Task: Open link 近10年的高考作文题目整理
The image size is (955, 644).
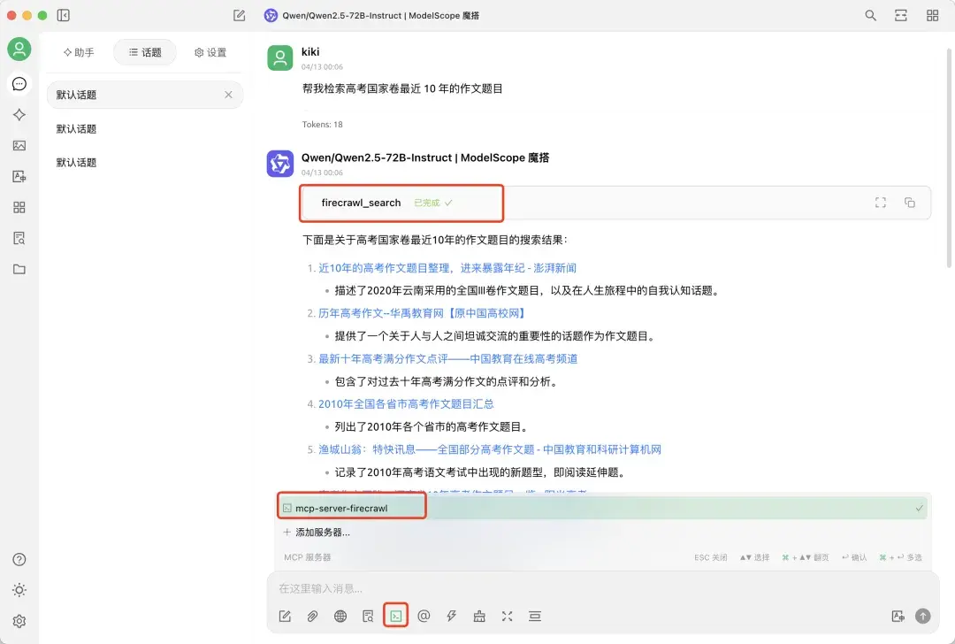Action: click(x=447, y=268)
